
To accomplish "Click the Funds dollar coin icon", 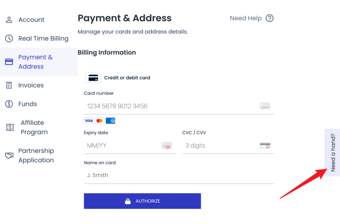I will [x=9, y=104].
